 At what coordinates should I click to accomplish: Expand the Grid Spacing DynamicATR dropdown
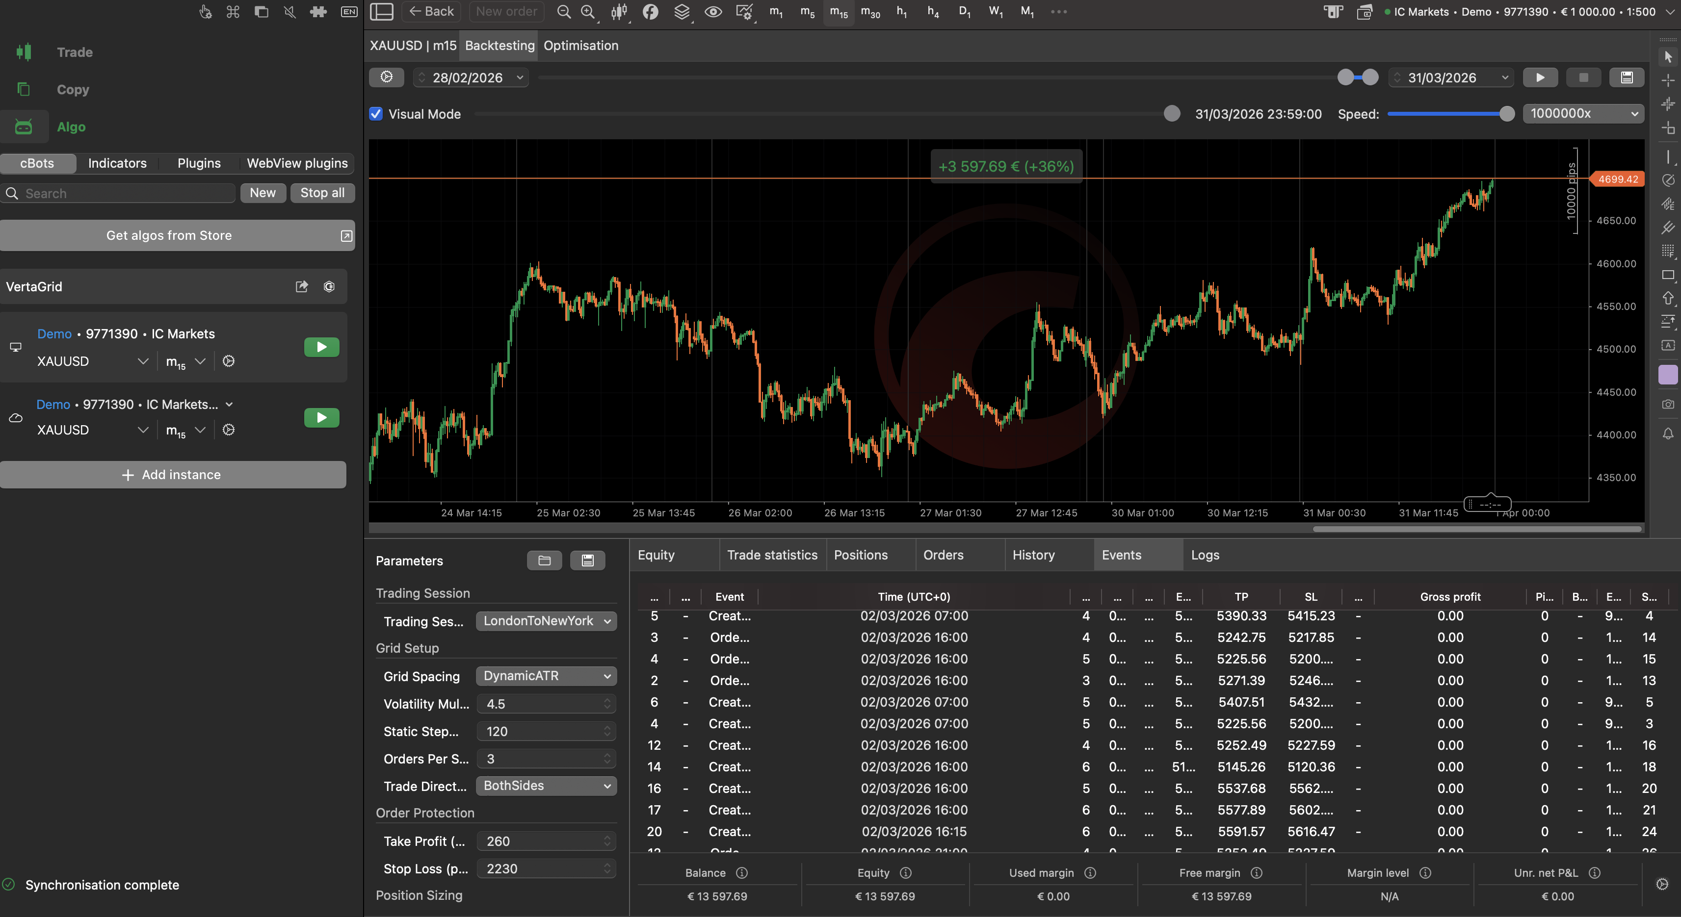point(546,676)
